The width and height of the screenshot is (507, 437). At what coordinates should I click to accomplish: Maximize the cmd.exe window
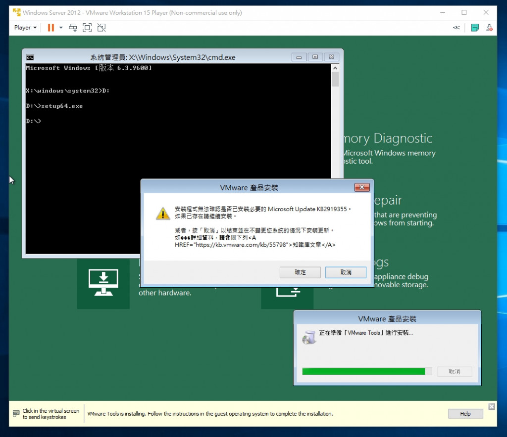[x=315, y=57]
